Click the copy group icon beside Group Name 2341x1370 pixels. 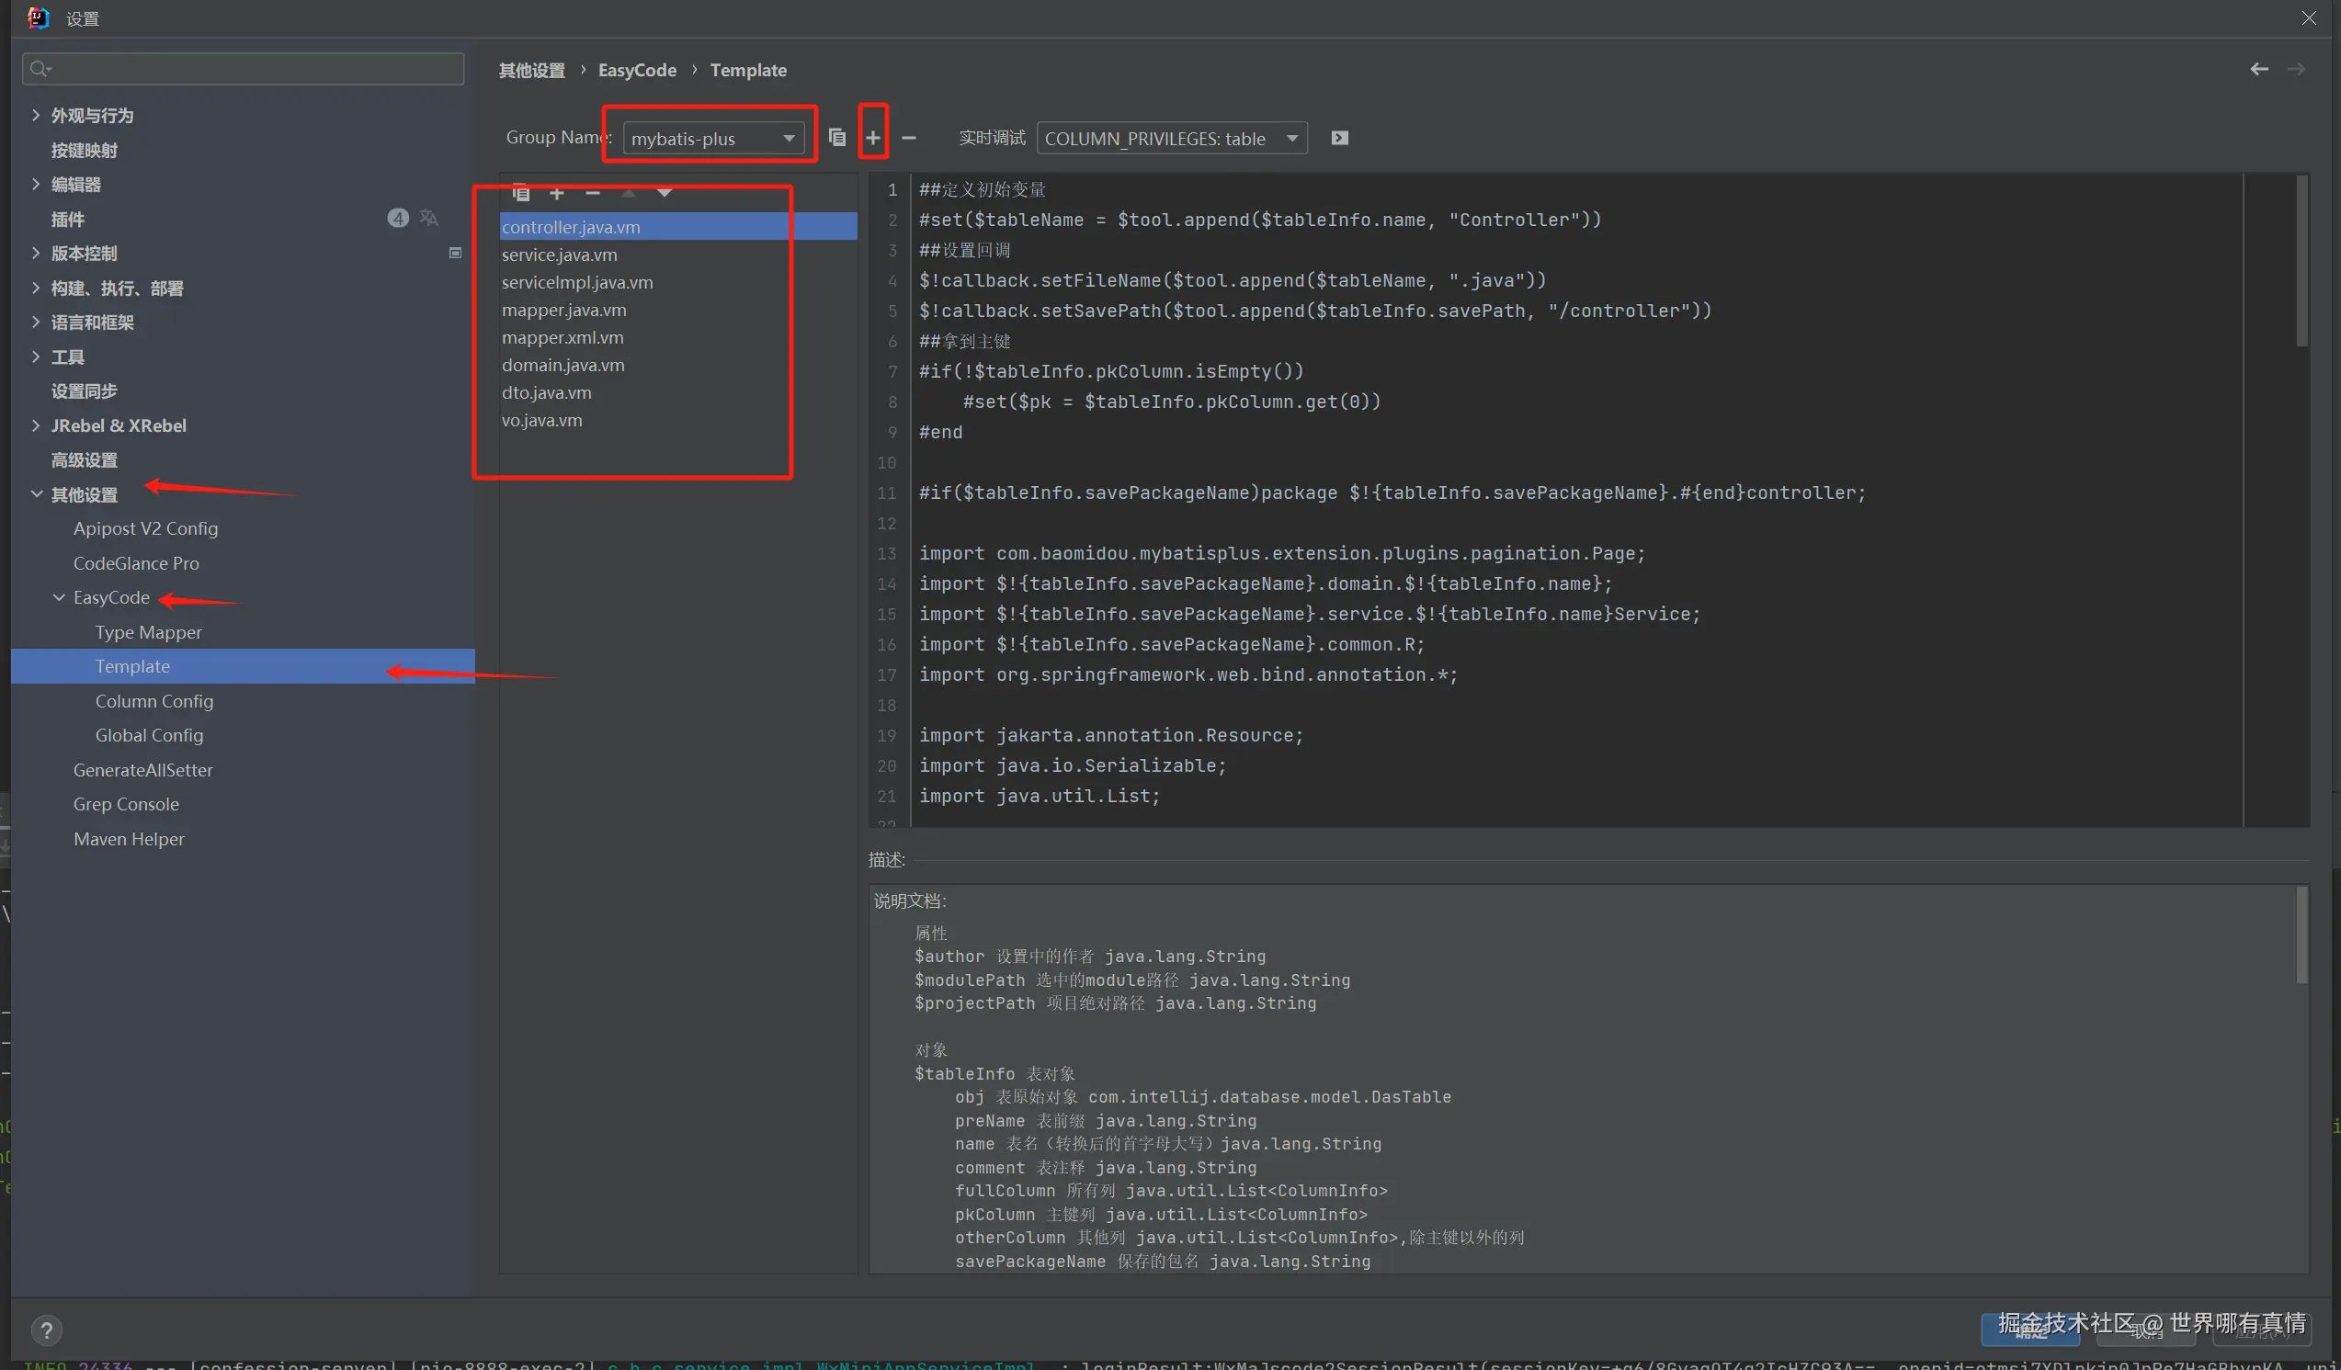click(837, 138)
